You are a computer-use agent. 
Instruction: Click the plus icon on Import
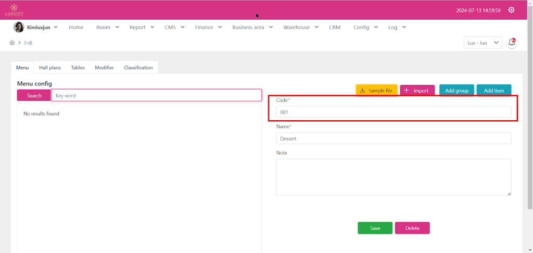tap(407, 91)
